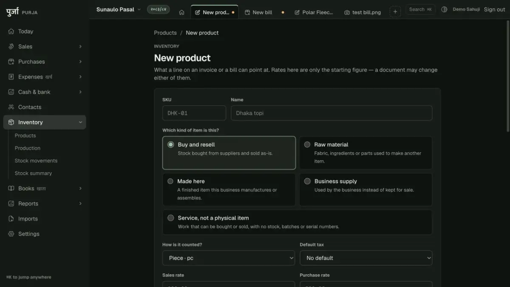Screen dimensions: 510x287
Task: Toggle the theme icon beside Demo Sahuji
Action: (444, 9)
